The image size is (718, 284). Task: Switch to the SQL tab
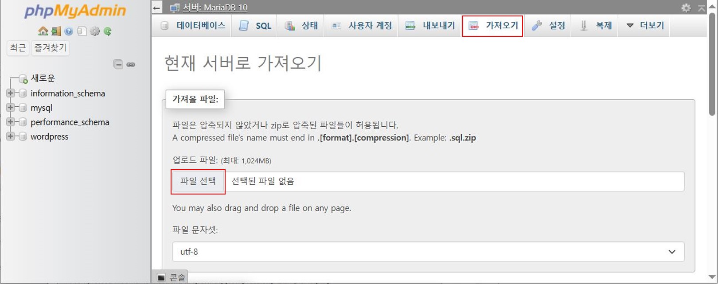coord(255,26)
